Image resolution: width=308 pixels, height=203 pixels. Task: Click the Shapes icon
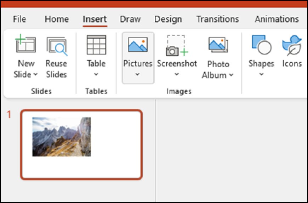tap(261, 45)
